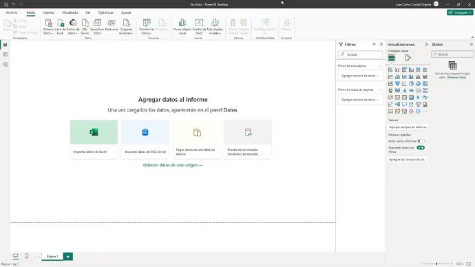Select the R script visual

pyautogui.click(x=419, y=98)
